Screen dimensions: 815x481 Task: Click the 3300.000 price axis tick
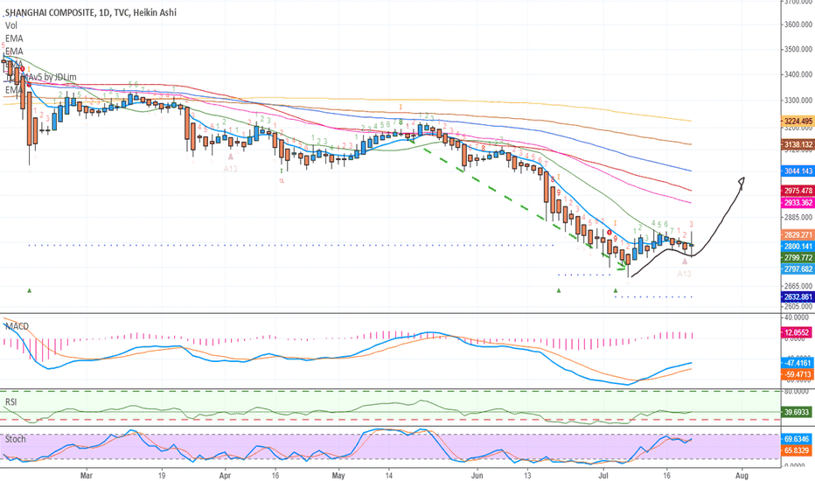point(798,100)
